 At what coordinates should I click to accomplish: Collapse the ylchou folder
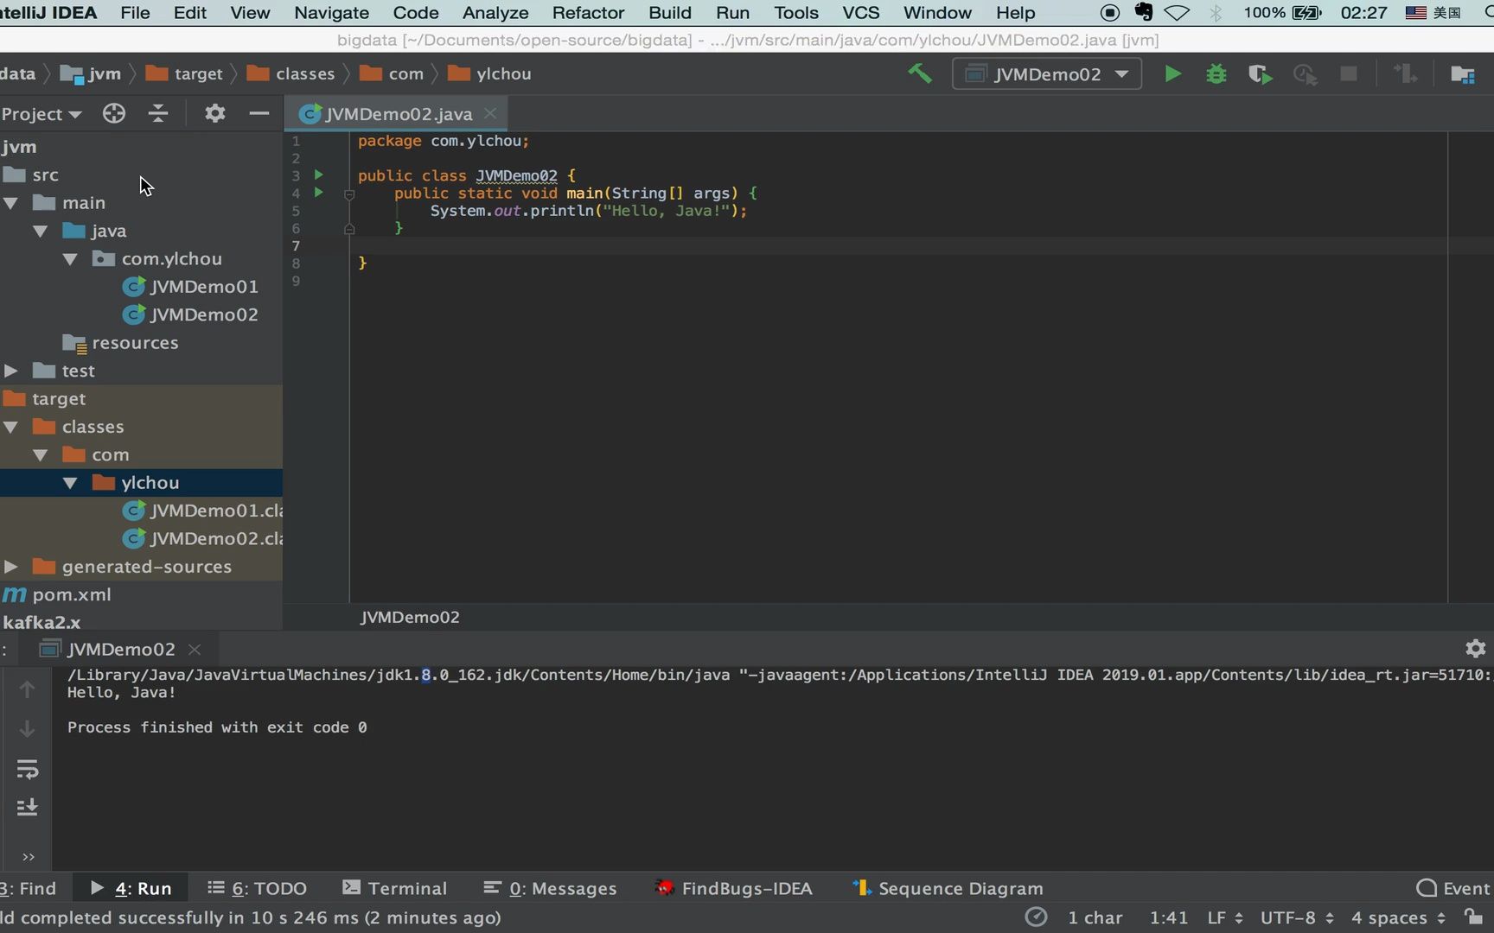pos(70,483)
